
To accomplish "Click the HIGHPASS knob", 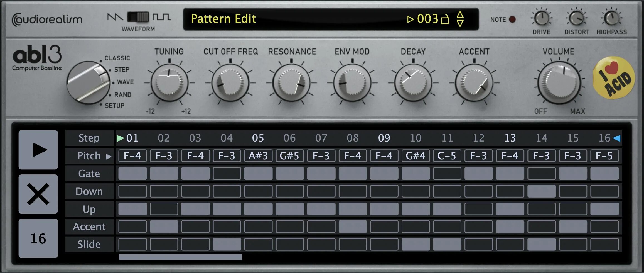I will [x=611, y=18].
